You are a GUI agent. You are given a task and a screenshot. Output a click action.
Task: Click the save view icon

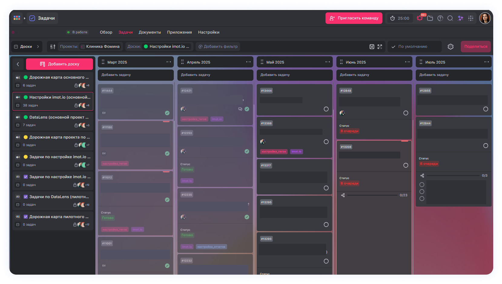[372, 47]
